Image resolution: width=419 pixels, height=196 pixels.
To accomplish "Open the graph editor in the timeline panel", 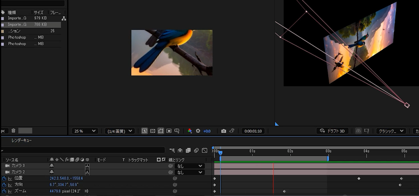I will pyautogui.click(x=204, y=150).
